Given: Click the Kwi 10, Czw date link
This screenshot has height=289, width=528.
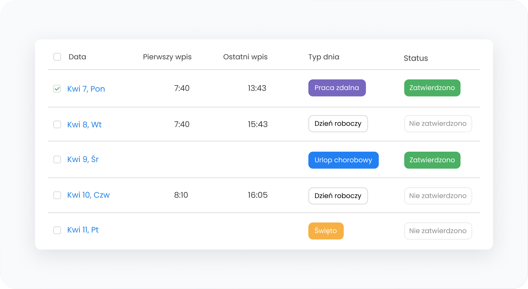Looking at the screenshot, I should pos(88,195).
